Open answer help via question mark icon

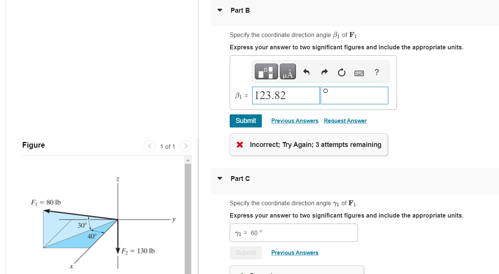[377, 72]
